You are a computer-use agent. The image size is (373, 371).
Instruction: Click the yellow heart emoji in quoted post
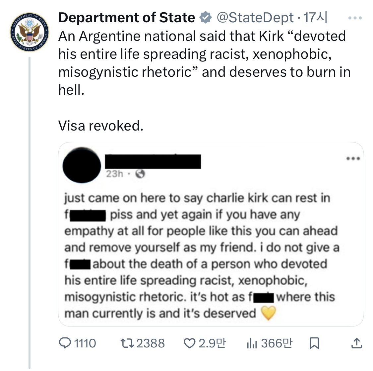268,314
